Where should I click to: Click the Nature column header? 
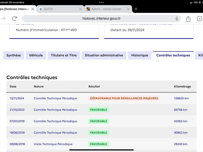pos(39,86)
